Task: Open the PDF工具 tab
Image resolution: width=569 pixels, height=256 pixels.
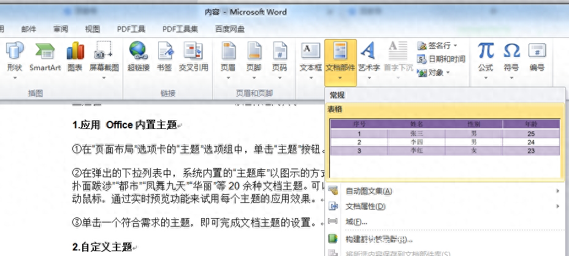Action: coord(131,29)
